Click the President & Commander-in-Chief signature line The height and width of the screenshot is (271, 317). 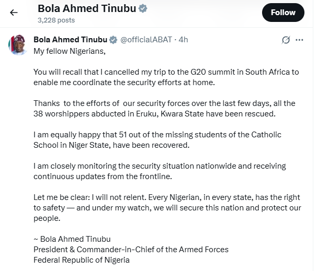pyautogui.click(x=131, y=250)
